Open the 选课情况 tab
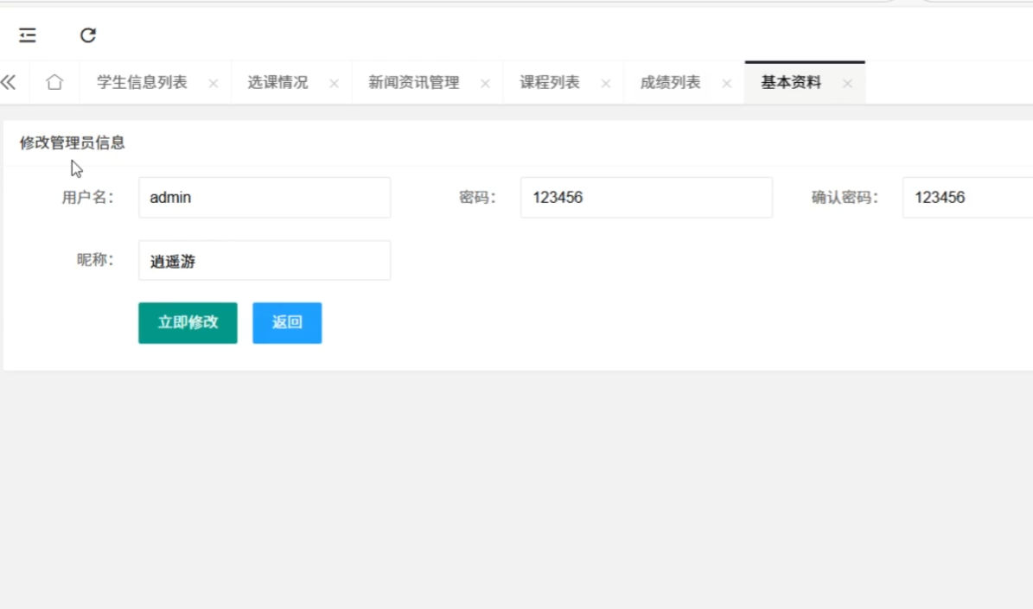This screenshot has width=1033, height=609. [277, 83]
